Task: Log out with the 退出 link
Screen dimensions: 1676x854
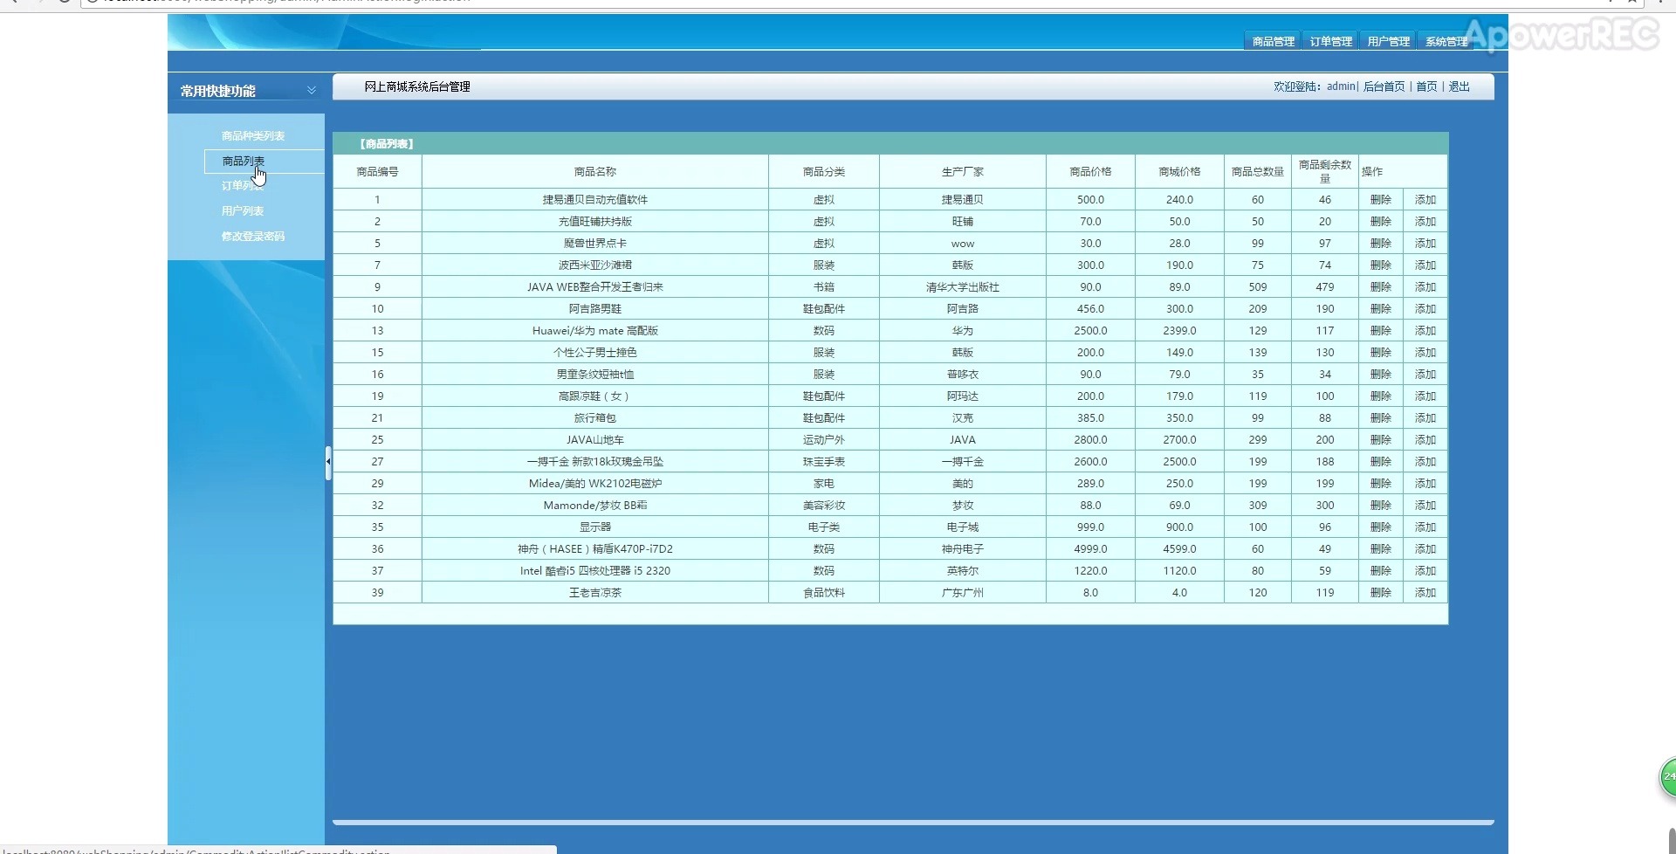Action: click(1460, 86)
